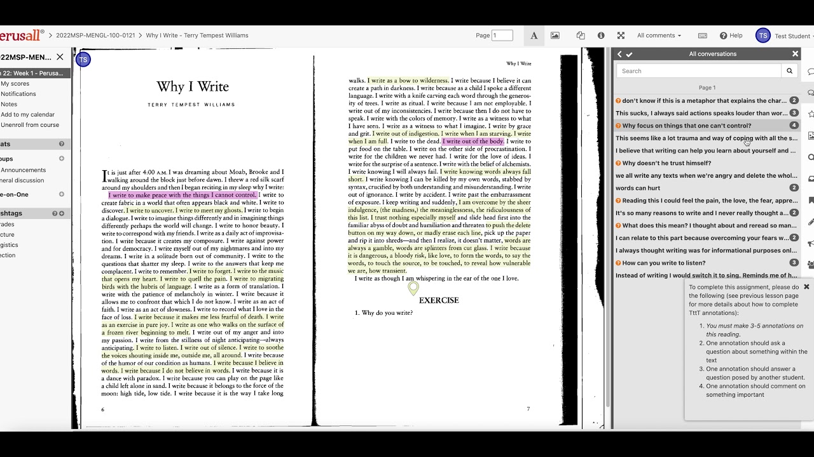Open Announcements in left sidebar
This screenshot has width=814, height=457.
pos(23,170)
